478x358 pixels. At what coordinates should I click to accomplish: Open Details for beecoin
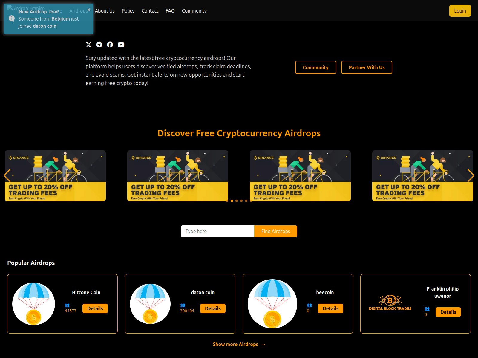click(331, 308)
